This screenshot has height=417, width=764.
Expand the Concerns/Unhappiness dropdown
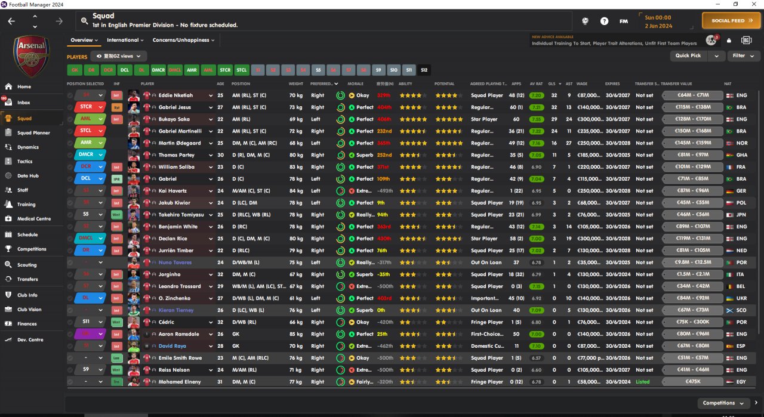tap(183, 40)
